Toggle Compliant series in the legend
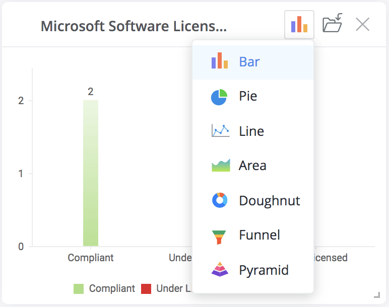The image size is (389, 307). [x=112, y=288]
